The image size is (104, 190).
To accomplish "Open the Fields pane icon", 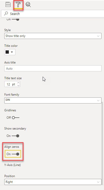I will 8,5.
